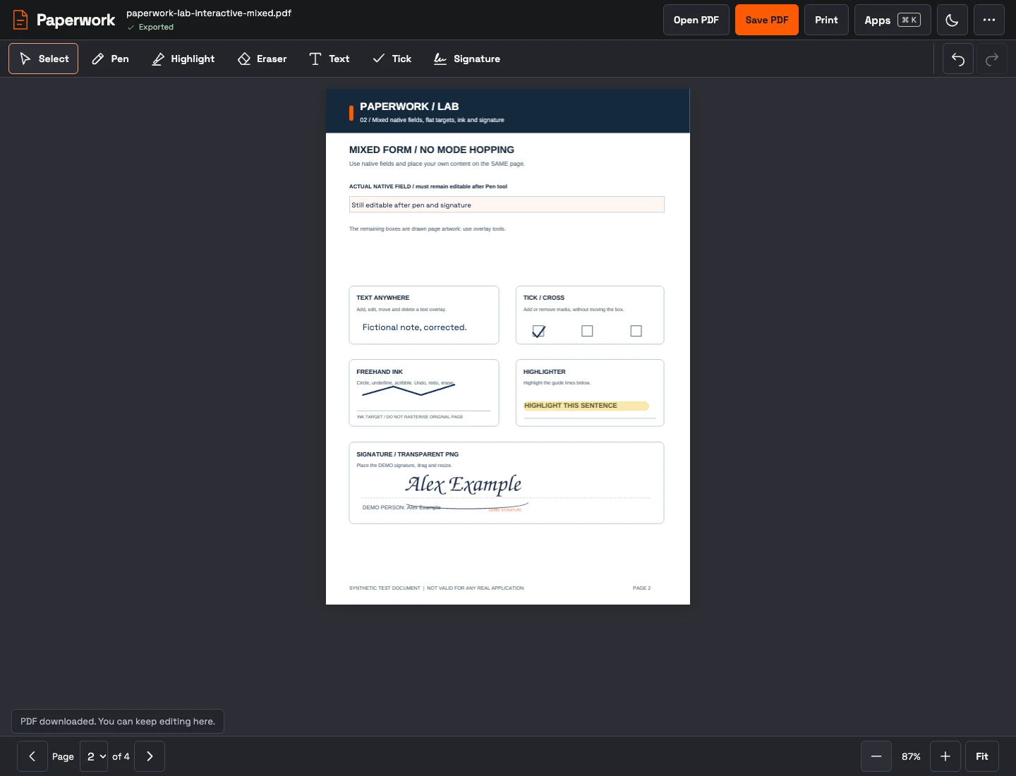Open the Apps launcher
This screenshot has height=776, width=1016.
tap(893, 20)
